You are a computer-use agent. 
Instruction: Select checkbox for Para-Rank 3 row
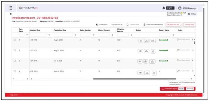(x=15, y=61)
